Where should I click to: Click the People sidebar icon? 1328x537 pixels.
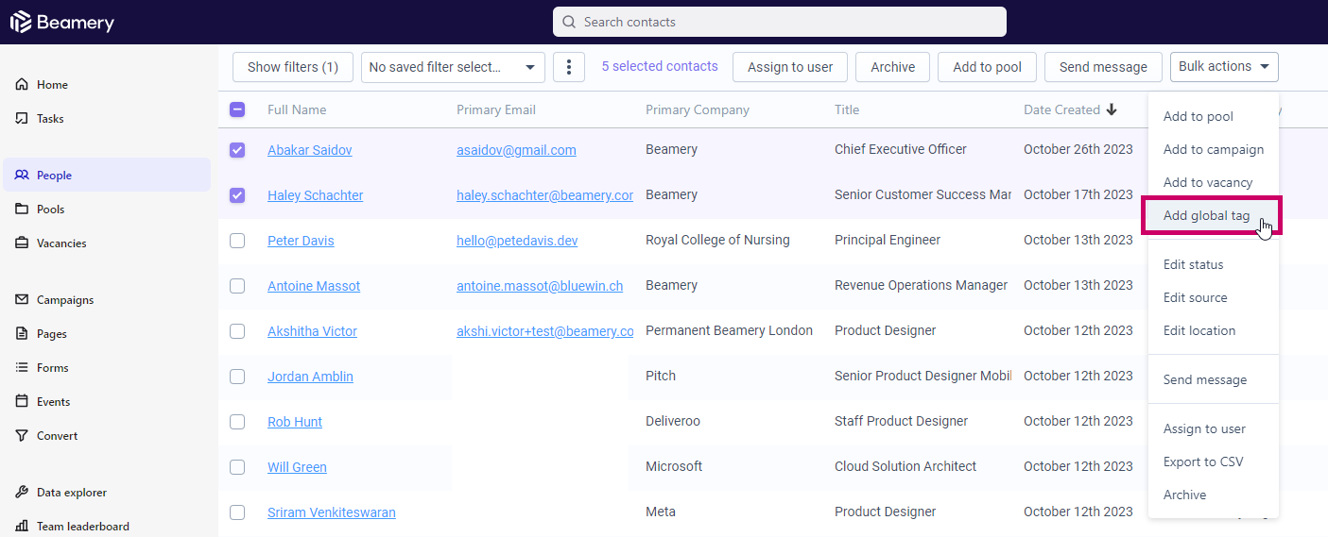[x=22, y=176]
